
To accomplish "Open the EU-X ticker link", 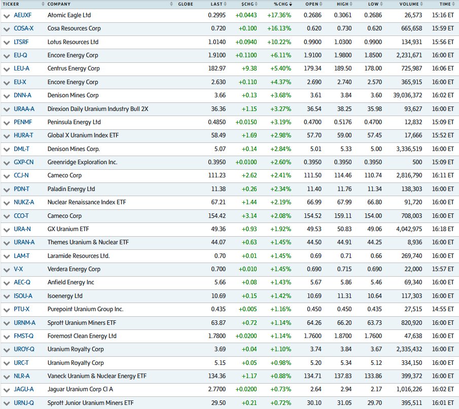I will [20, 82].
